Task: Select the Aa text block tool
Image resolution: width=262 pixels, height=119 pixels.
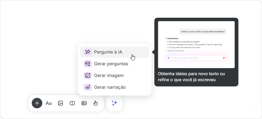Action: click(49, 103)
